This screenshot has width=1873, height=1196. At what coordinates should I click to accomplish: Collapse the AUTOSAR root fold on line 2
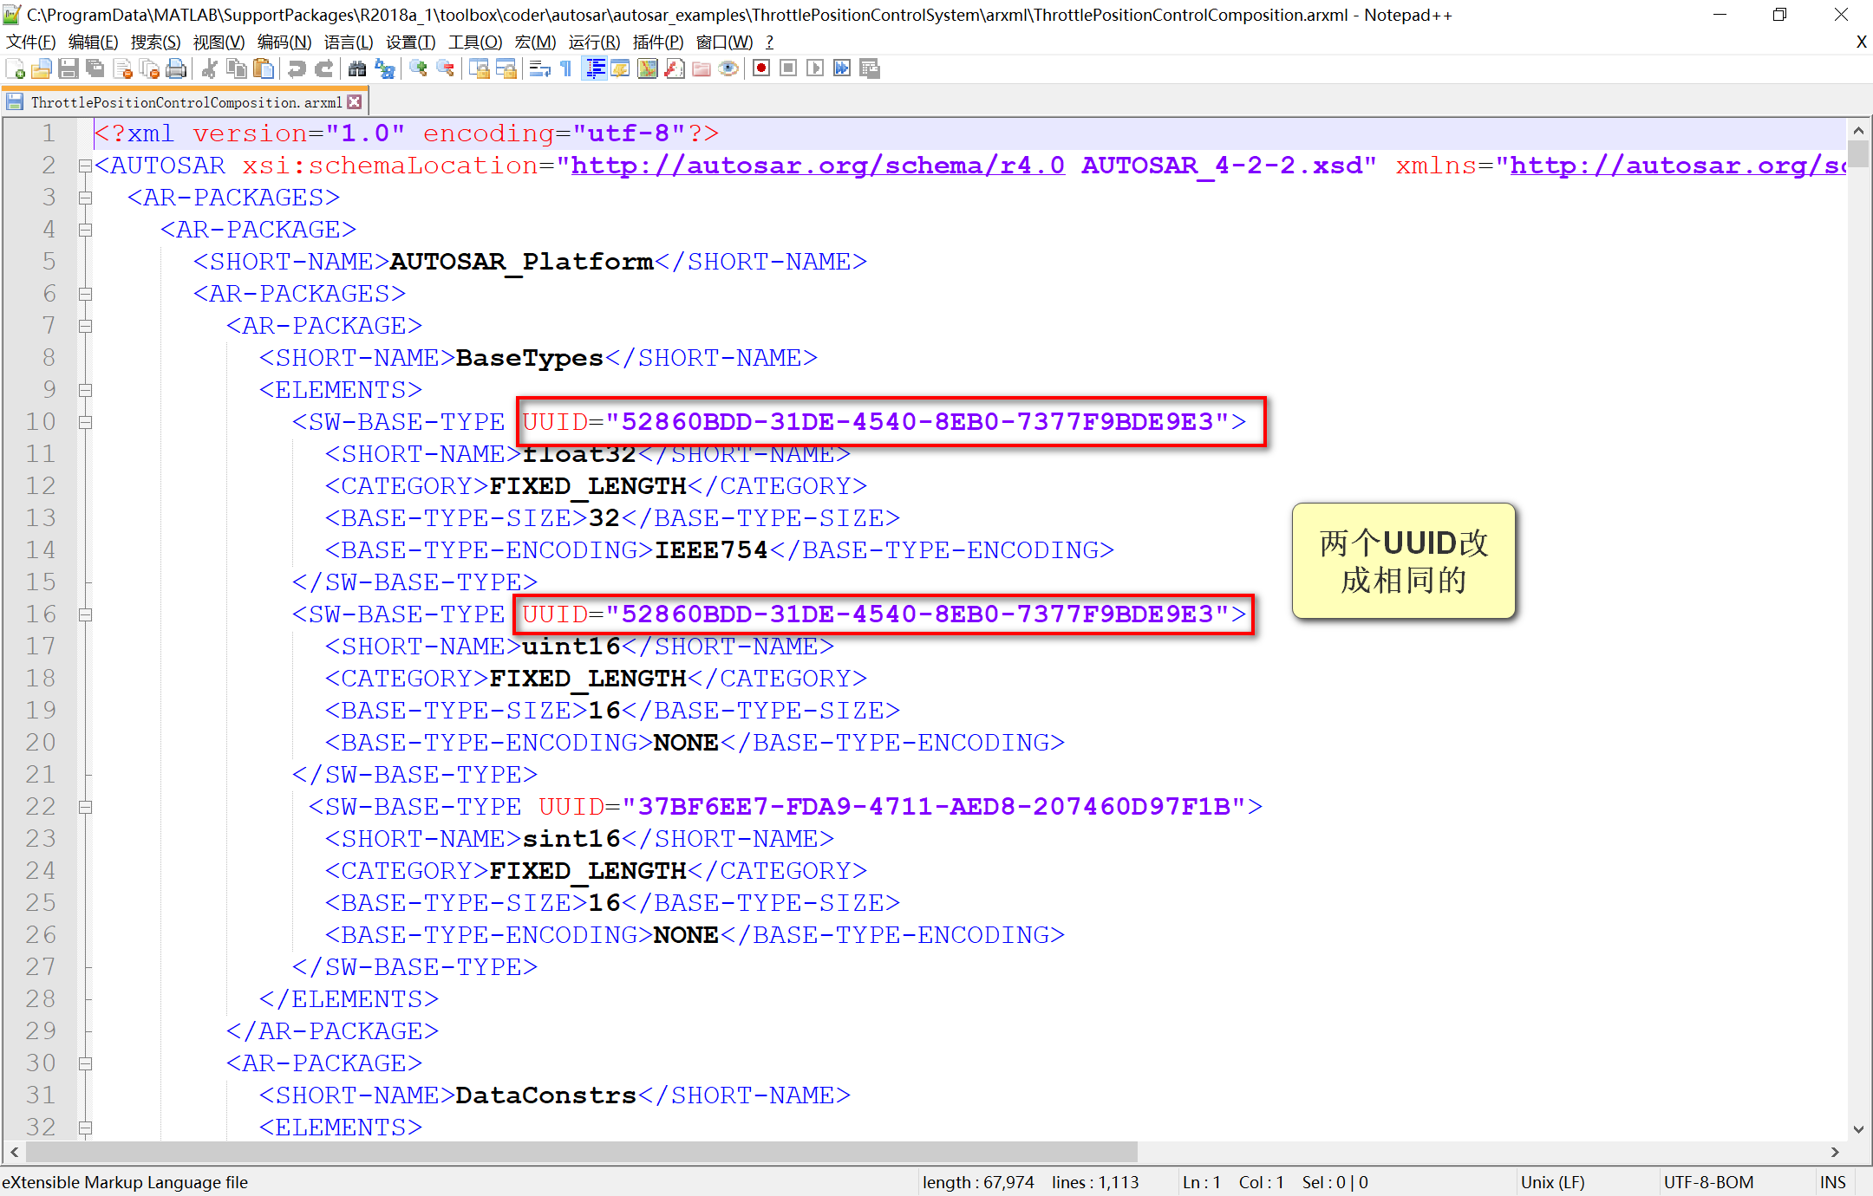pos(85,166)
